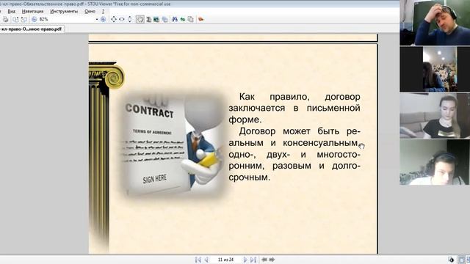
Task: Select Fit Page zoom icon
Action: coord(114,20)
